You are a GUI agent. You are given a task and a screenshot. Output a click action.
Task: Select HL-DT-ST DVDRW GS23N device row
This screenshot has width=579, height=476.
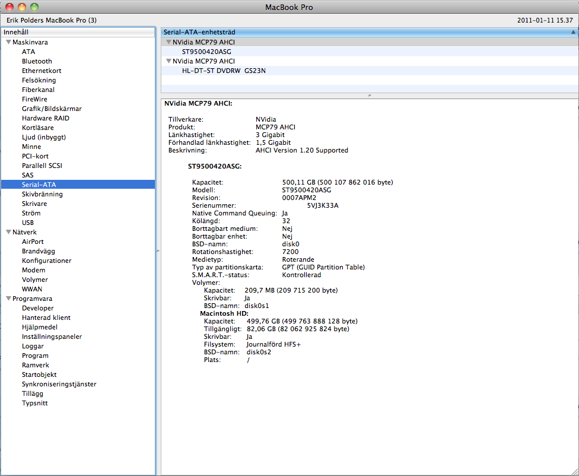click(224, 71)
